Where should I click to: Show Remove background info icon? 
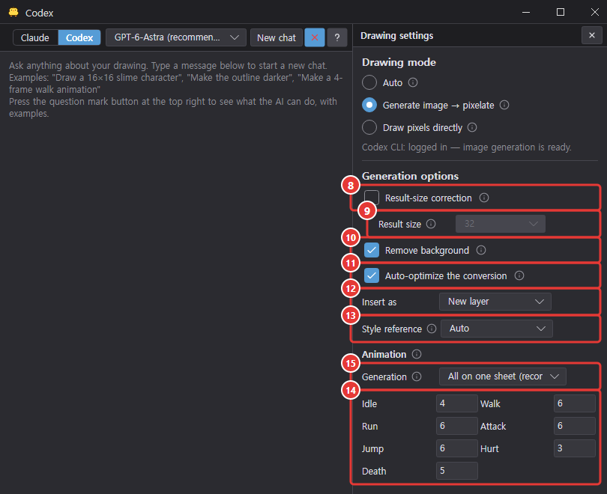(x=481, y=250)
